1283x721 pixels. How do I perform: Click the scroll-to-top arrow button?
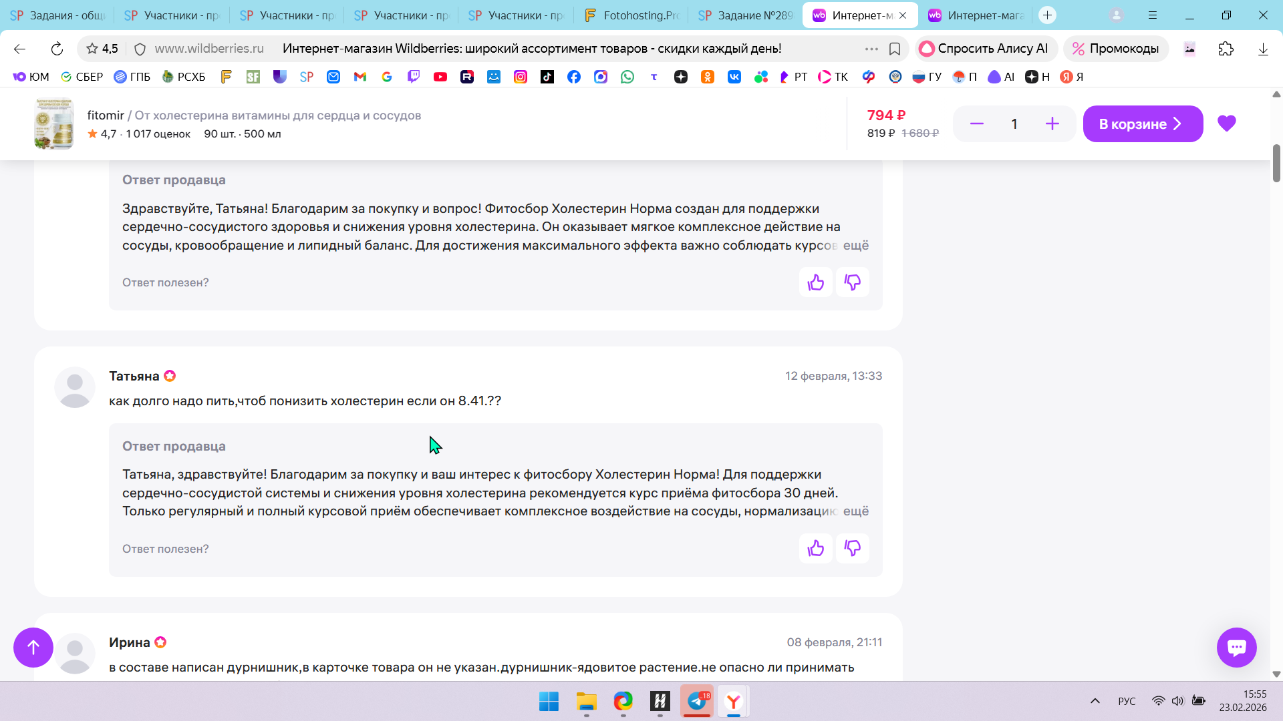(x=33, y=647)
